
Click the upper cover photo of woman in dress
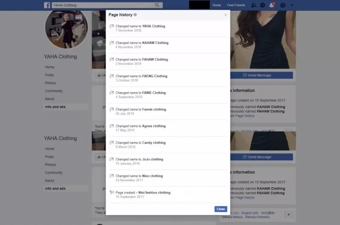(x=263, y=39)
